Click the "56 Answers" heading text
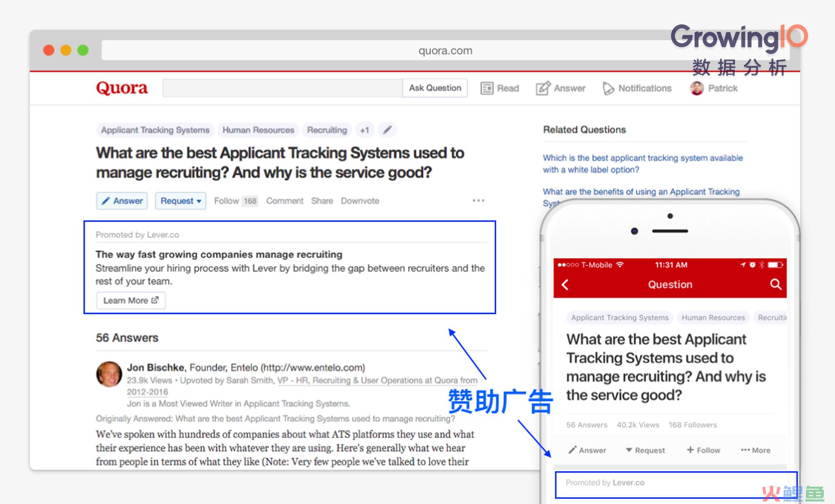This screenshot has width=835, height=504. point(127,338)
